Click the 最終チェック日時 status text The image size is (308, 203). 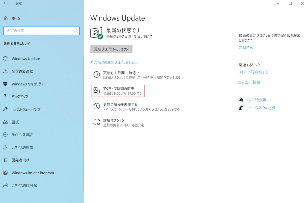tap(129, 37)
